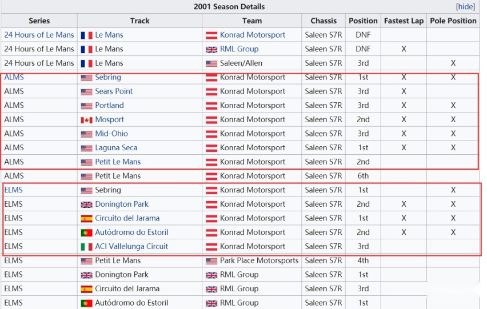
Task: Click the French flag beside the Le Mans link
Action: 87,35
